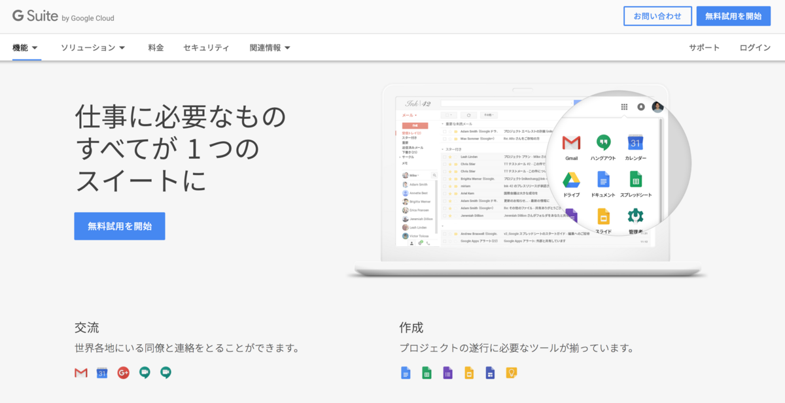
Task: Click the apps grid icon in laptop illustration
Action: [x=624, y=107]
